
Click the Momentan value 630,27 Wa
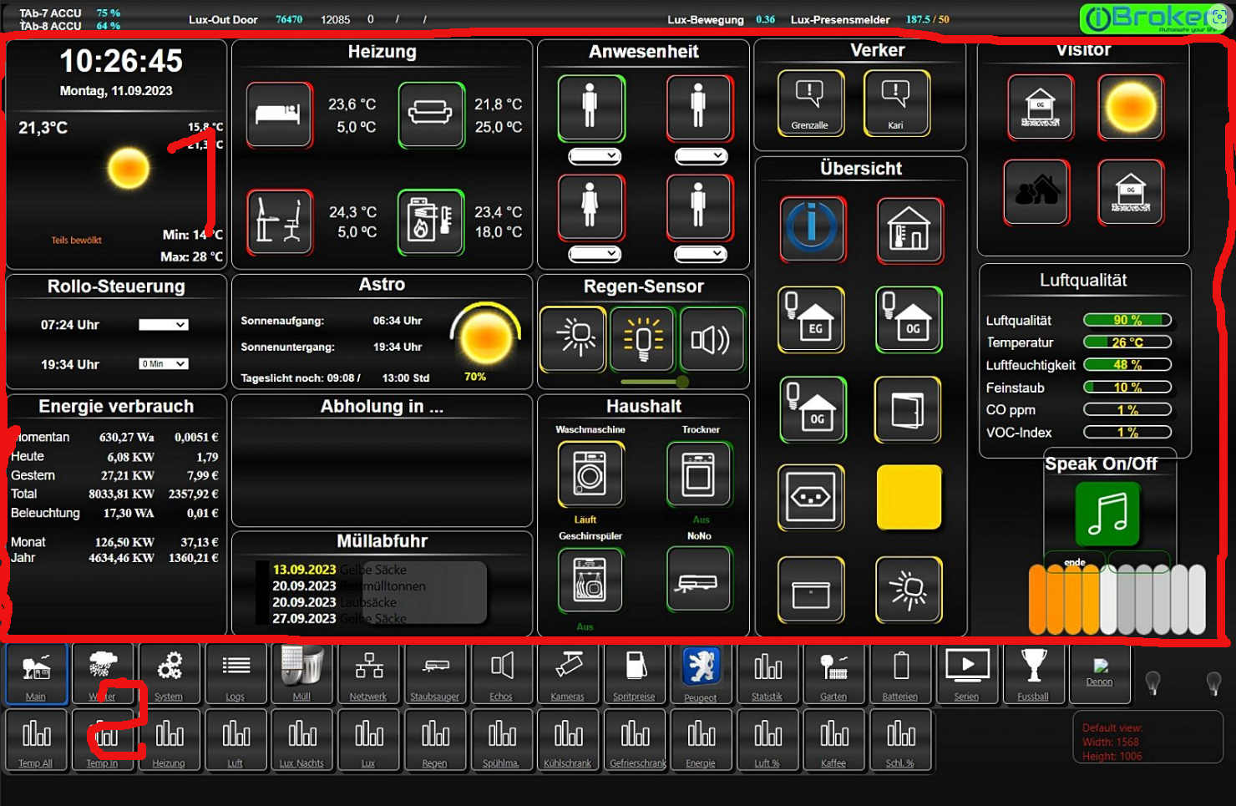tap(126, 437)
